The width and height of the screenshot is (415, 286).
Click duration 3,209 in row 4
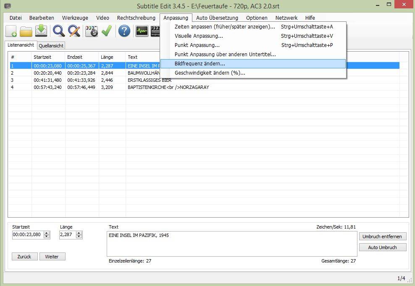pos(107,87)
